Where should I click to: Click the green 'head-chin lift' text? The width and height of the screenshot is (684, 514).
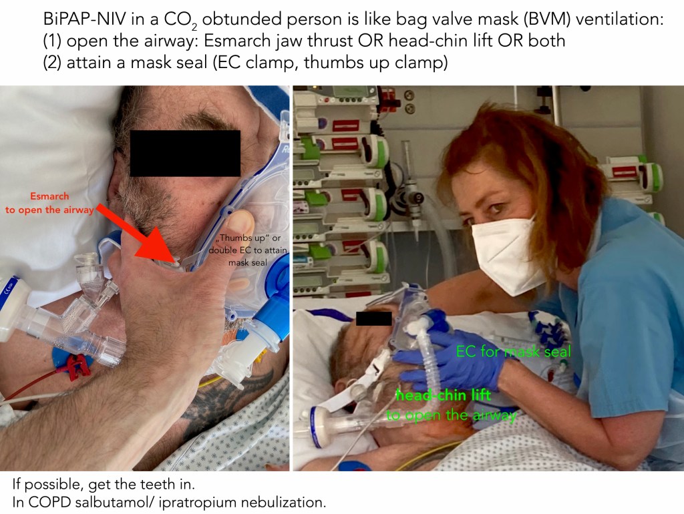(x=444, y=395)
